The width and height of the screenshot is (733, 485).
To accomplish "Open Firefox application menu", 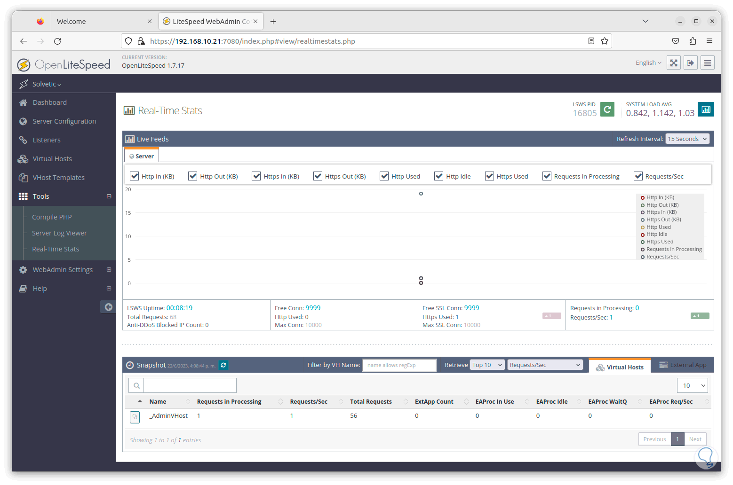I will [x=709, y=41].
